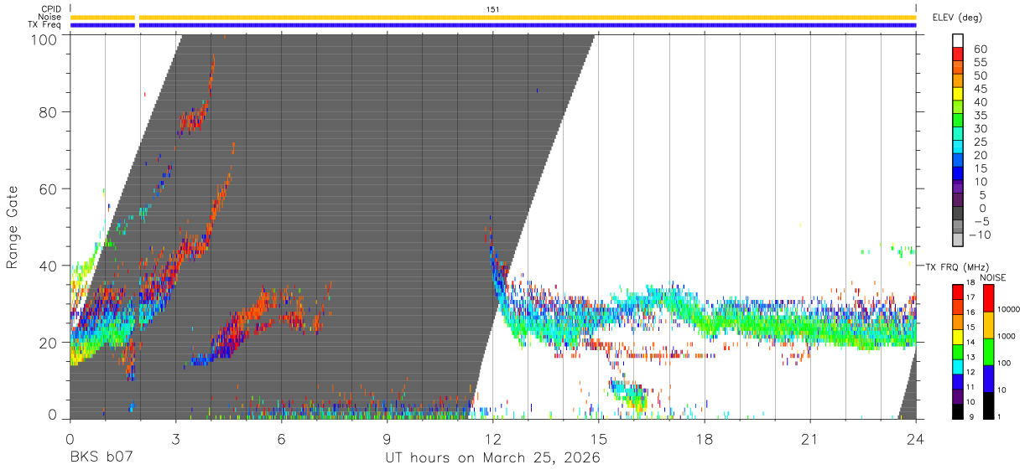
Task: Click black bottom segment of TX FRQ bar
Action: coord(958,410)
